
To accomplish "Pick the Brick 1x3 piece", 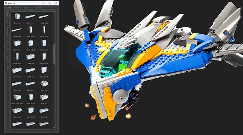I will click(30, 57).
